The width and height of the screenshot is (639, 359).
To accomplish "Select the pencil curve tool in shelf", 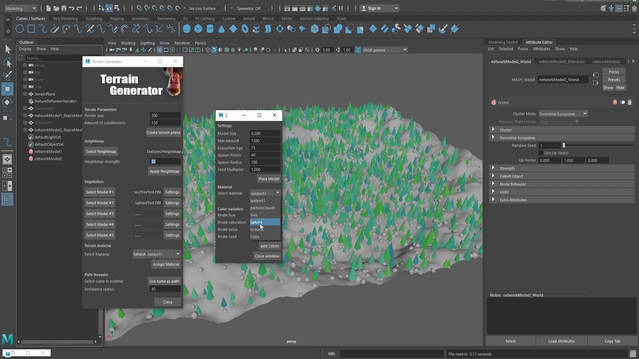I will (54, 29).
